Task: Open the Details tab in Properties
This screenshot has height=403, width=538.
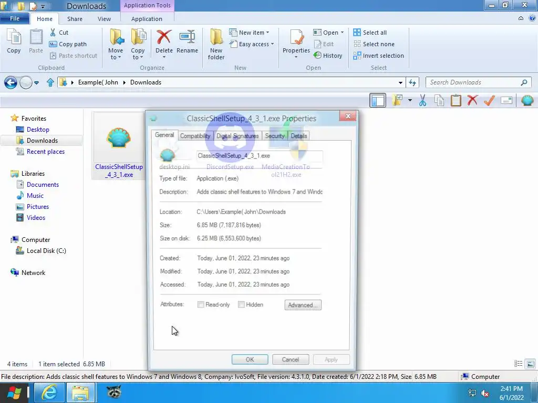Action: point(299,136)
